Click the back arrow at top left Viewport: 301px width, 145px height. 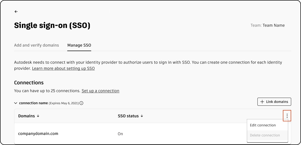(x=16, y=12)
